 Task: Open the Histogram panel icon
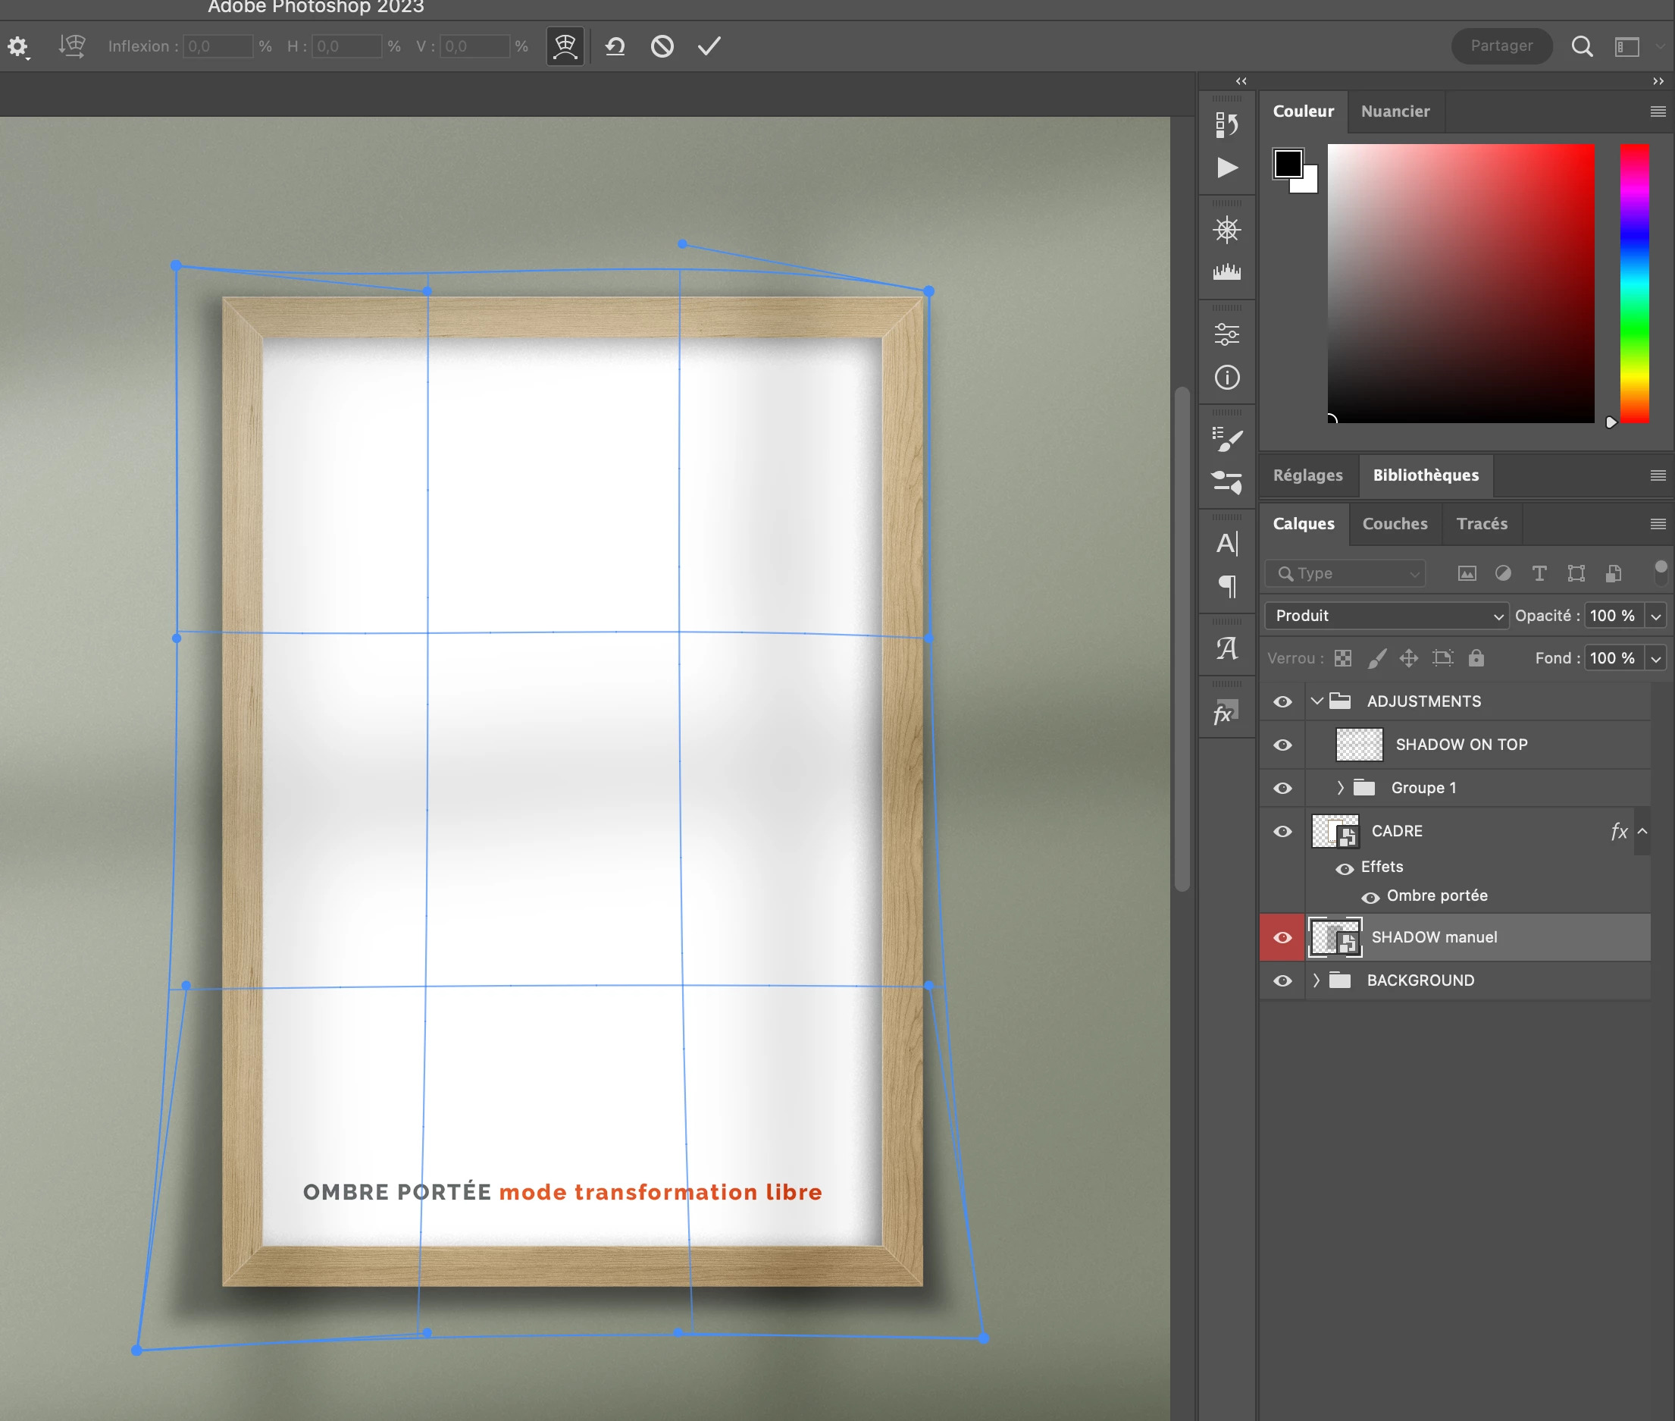point(1226,272)
